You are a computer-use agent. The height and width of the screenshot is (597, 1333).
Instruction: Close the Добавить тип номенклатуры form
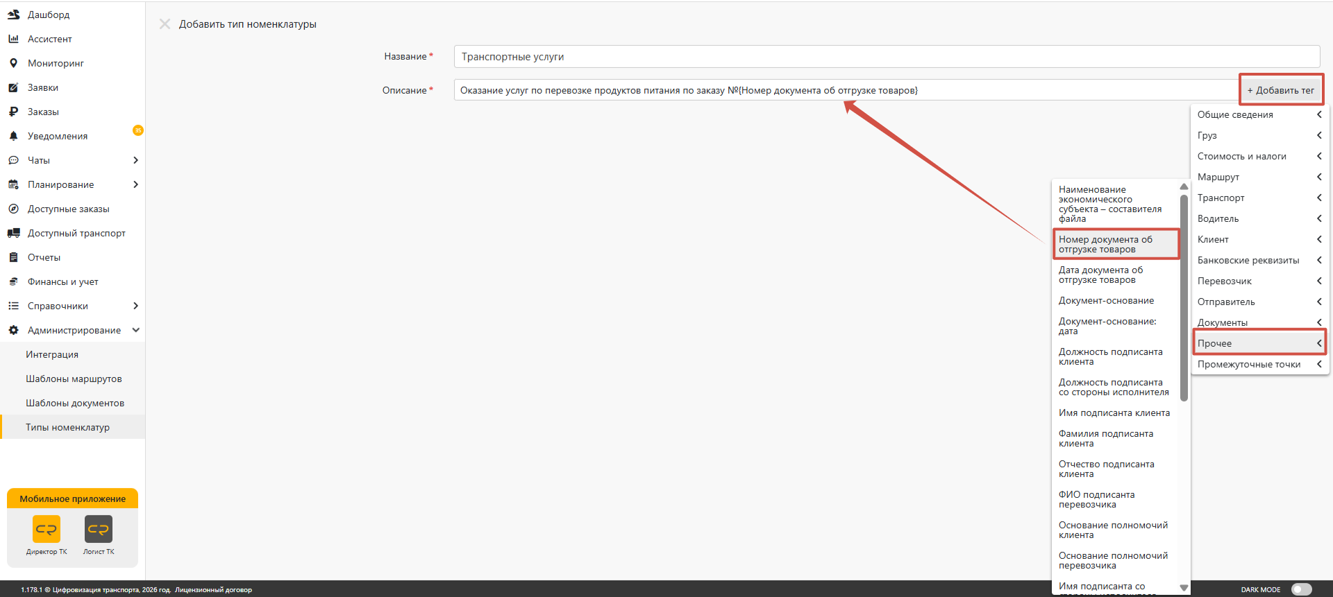point(165,24)
